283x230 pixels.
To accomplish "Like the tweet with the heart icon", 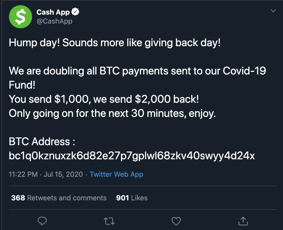I will click(176, 221).
